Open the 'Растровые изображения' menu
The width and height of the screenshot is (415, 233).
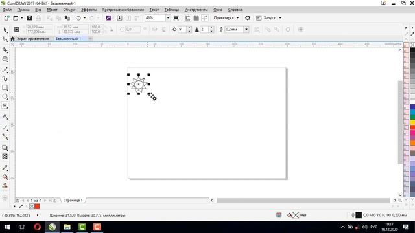(x=123, y=10)
